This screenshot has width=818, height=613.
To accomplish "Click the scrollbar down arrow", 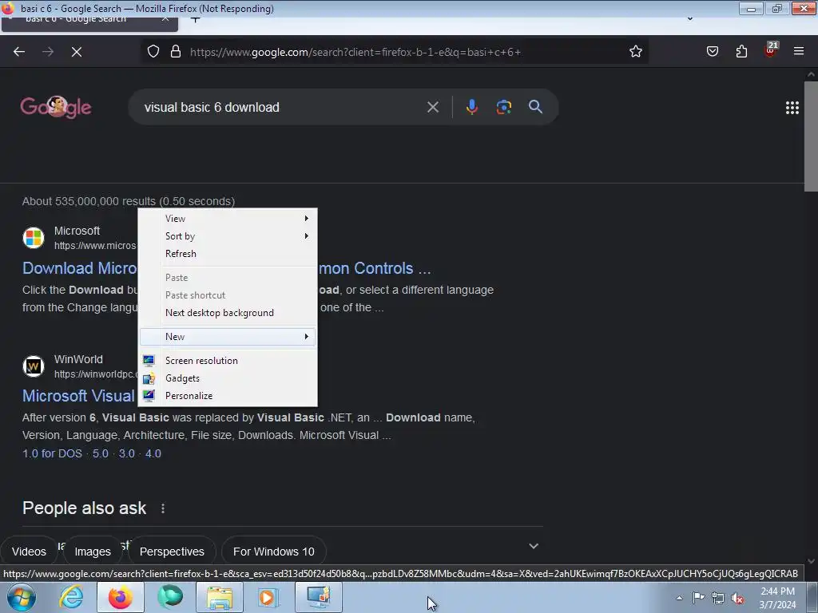I will click(811, 561).
